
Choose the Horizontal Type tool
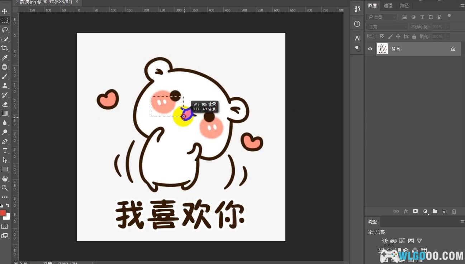tap(5, 151)
